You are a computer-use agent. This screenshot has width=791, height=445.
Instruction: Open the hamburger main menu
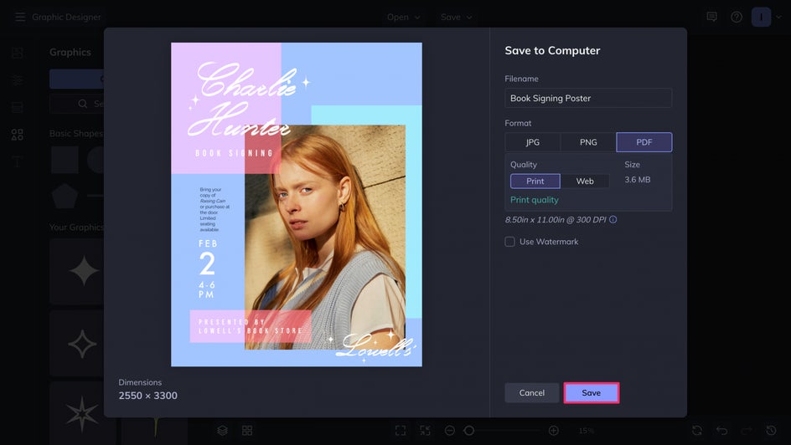19,17
